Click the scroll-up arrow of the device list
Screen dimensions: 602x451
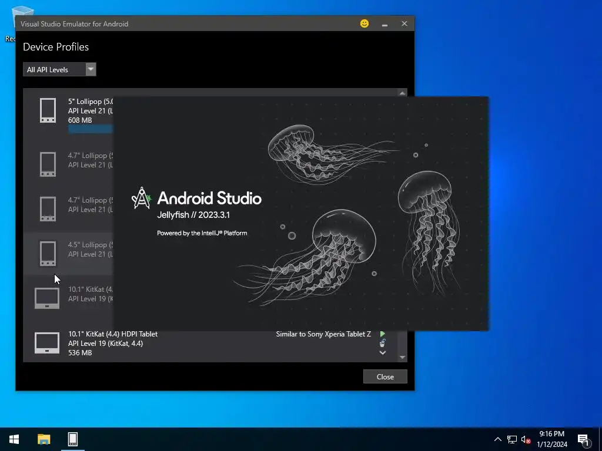[402, 93]
